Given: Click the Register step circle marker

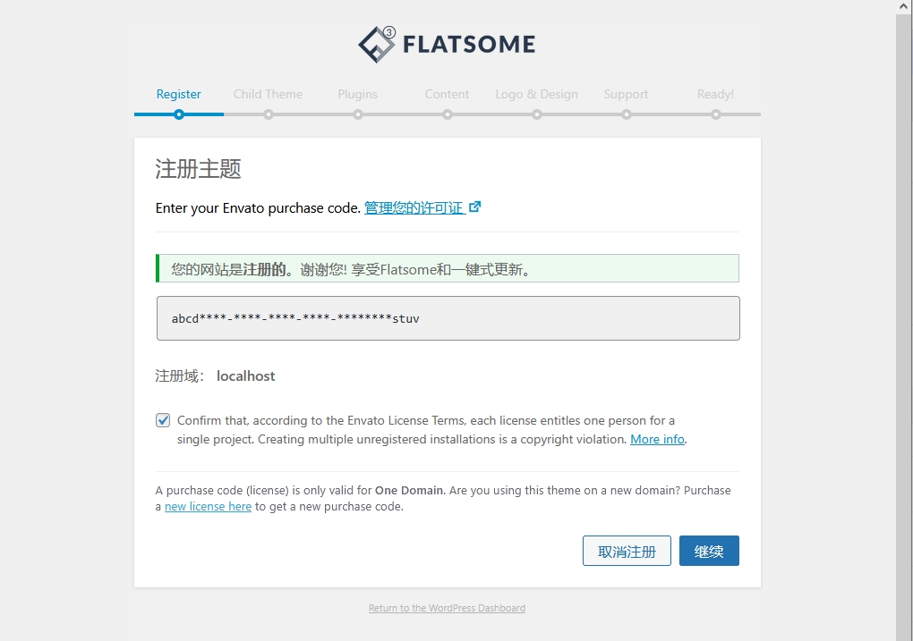Looking at the screenshot, I should coord(179,114).
